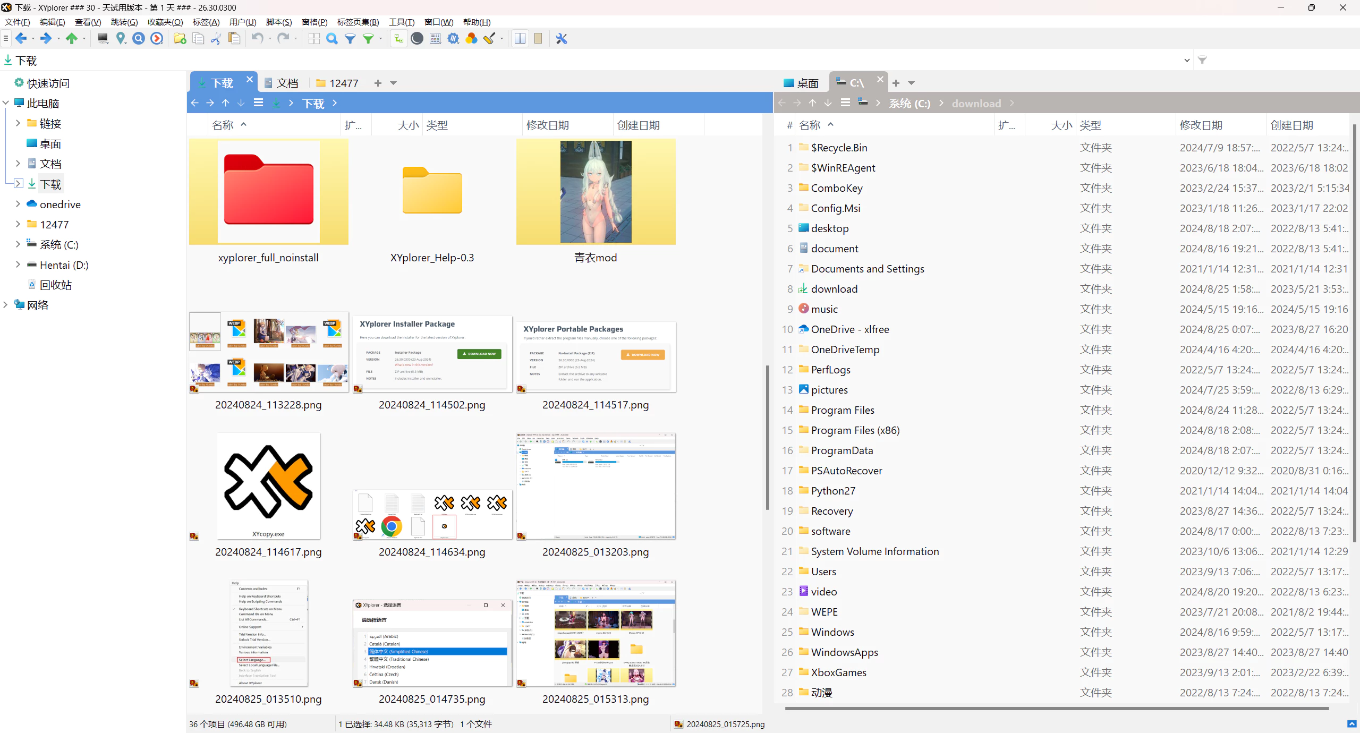Image resolution: width=1360 pixels, height=733 pixels.
Task: Expand the 网络 tree node
Action: (x=6, y=304)
